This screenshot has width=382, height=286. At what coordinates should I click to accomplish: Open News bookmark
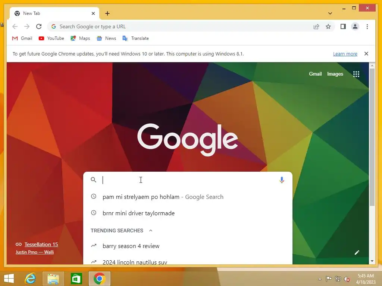coord(106,38)
